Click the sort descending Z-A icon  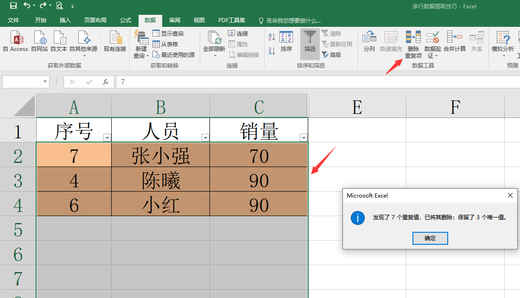pyautogui.click(x=272, y=51)
